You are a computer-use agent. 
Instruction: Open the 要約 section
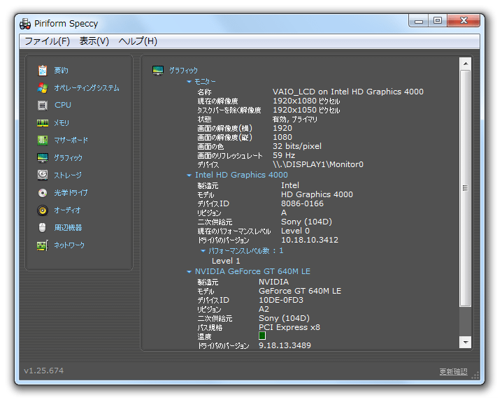pyautogui.click(x=61, y=71)
